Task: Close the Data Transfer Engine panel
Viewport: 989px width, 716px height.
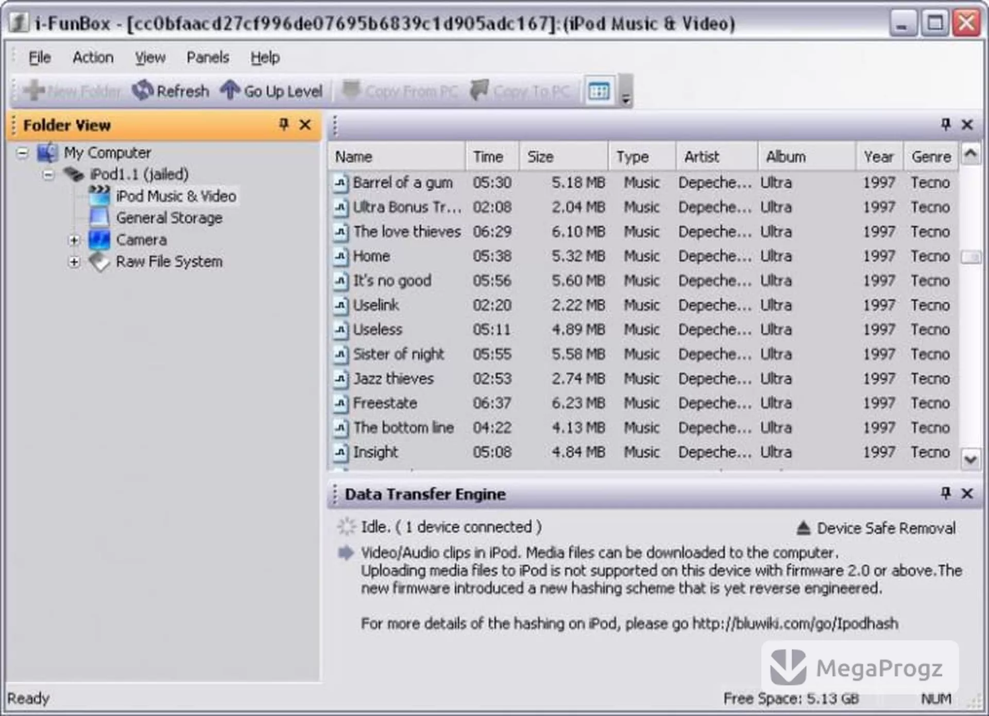Action: pyautogui.click(x=967, y=493)
